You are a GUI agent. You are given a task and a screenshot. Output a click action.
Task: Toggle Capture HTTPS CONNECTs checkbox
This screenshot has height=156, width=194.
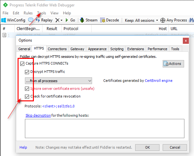coord(22,64)
